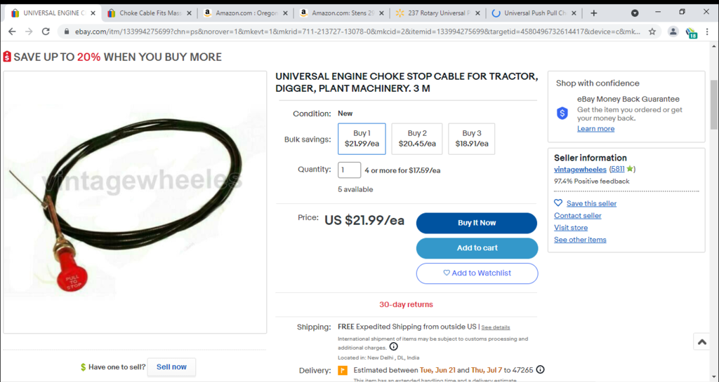Bookmark this page with star icon

[652, 32]
